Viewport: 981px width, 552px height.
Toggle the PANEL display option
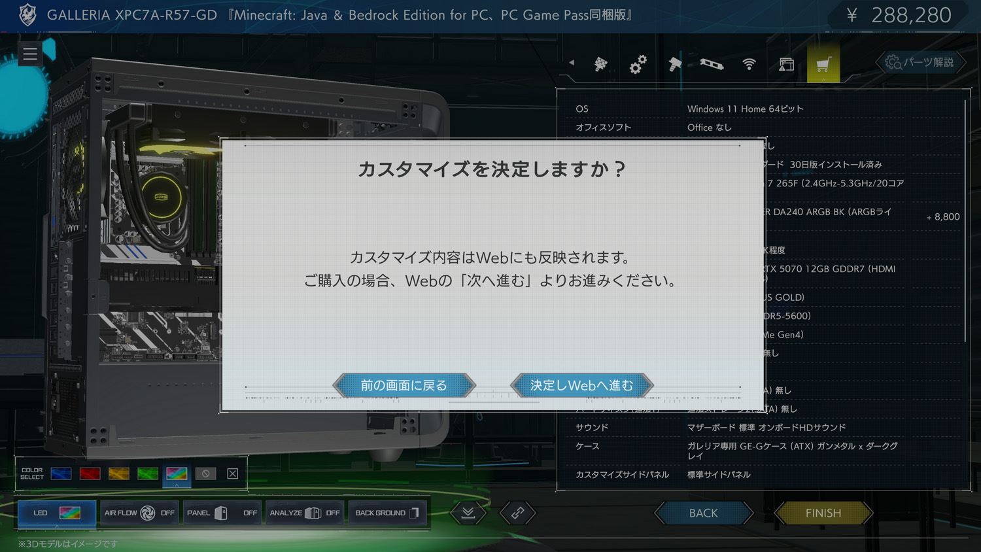click(x=222, y=513)
